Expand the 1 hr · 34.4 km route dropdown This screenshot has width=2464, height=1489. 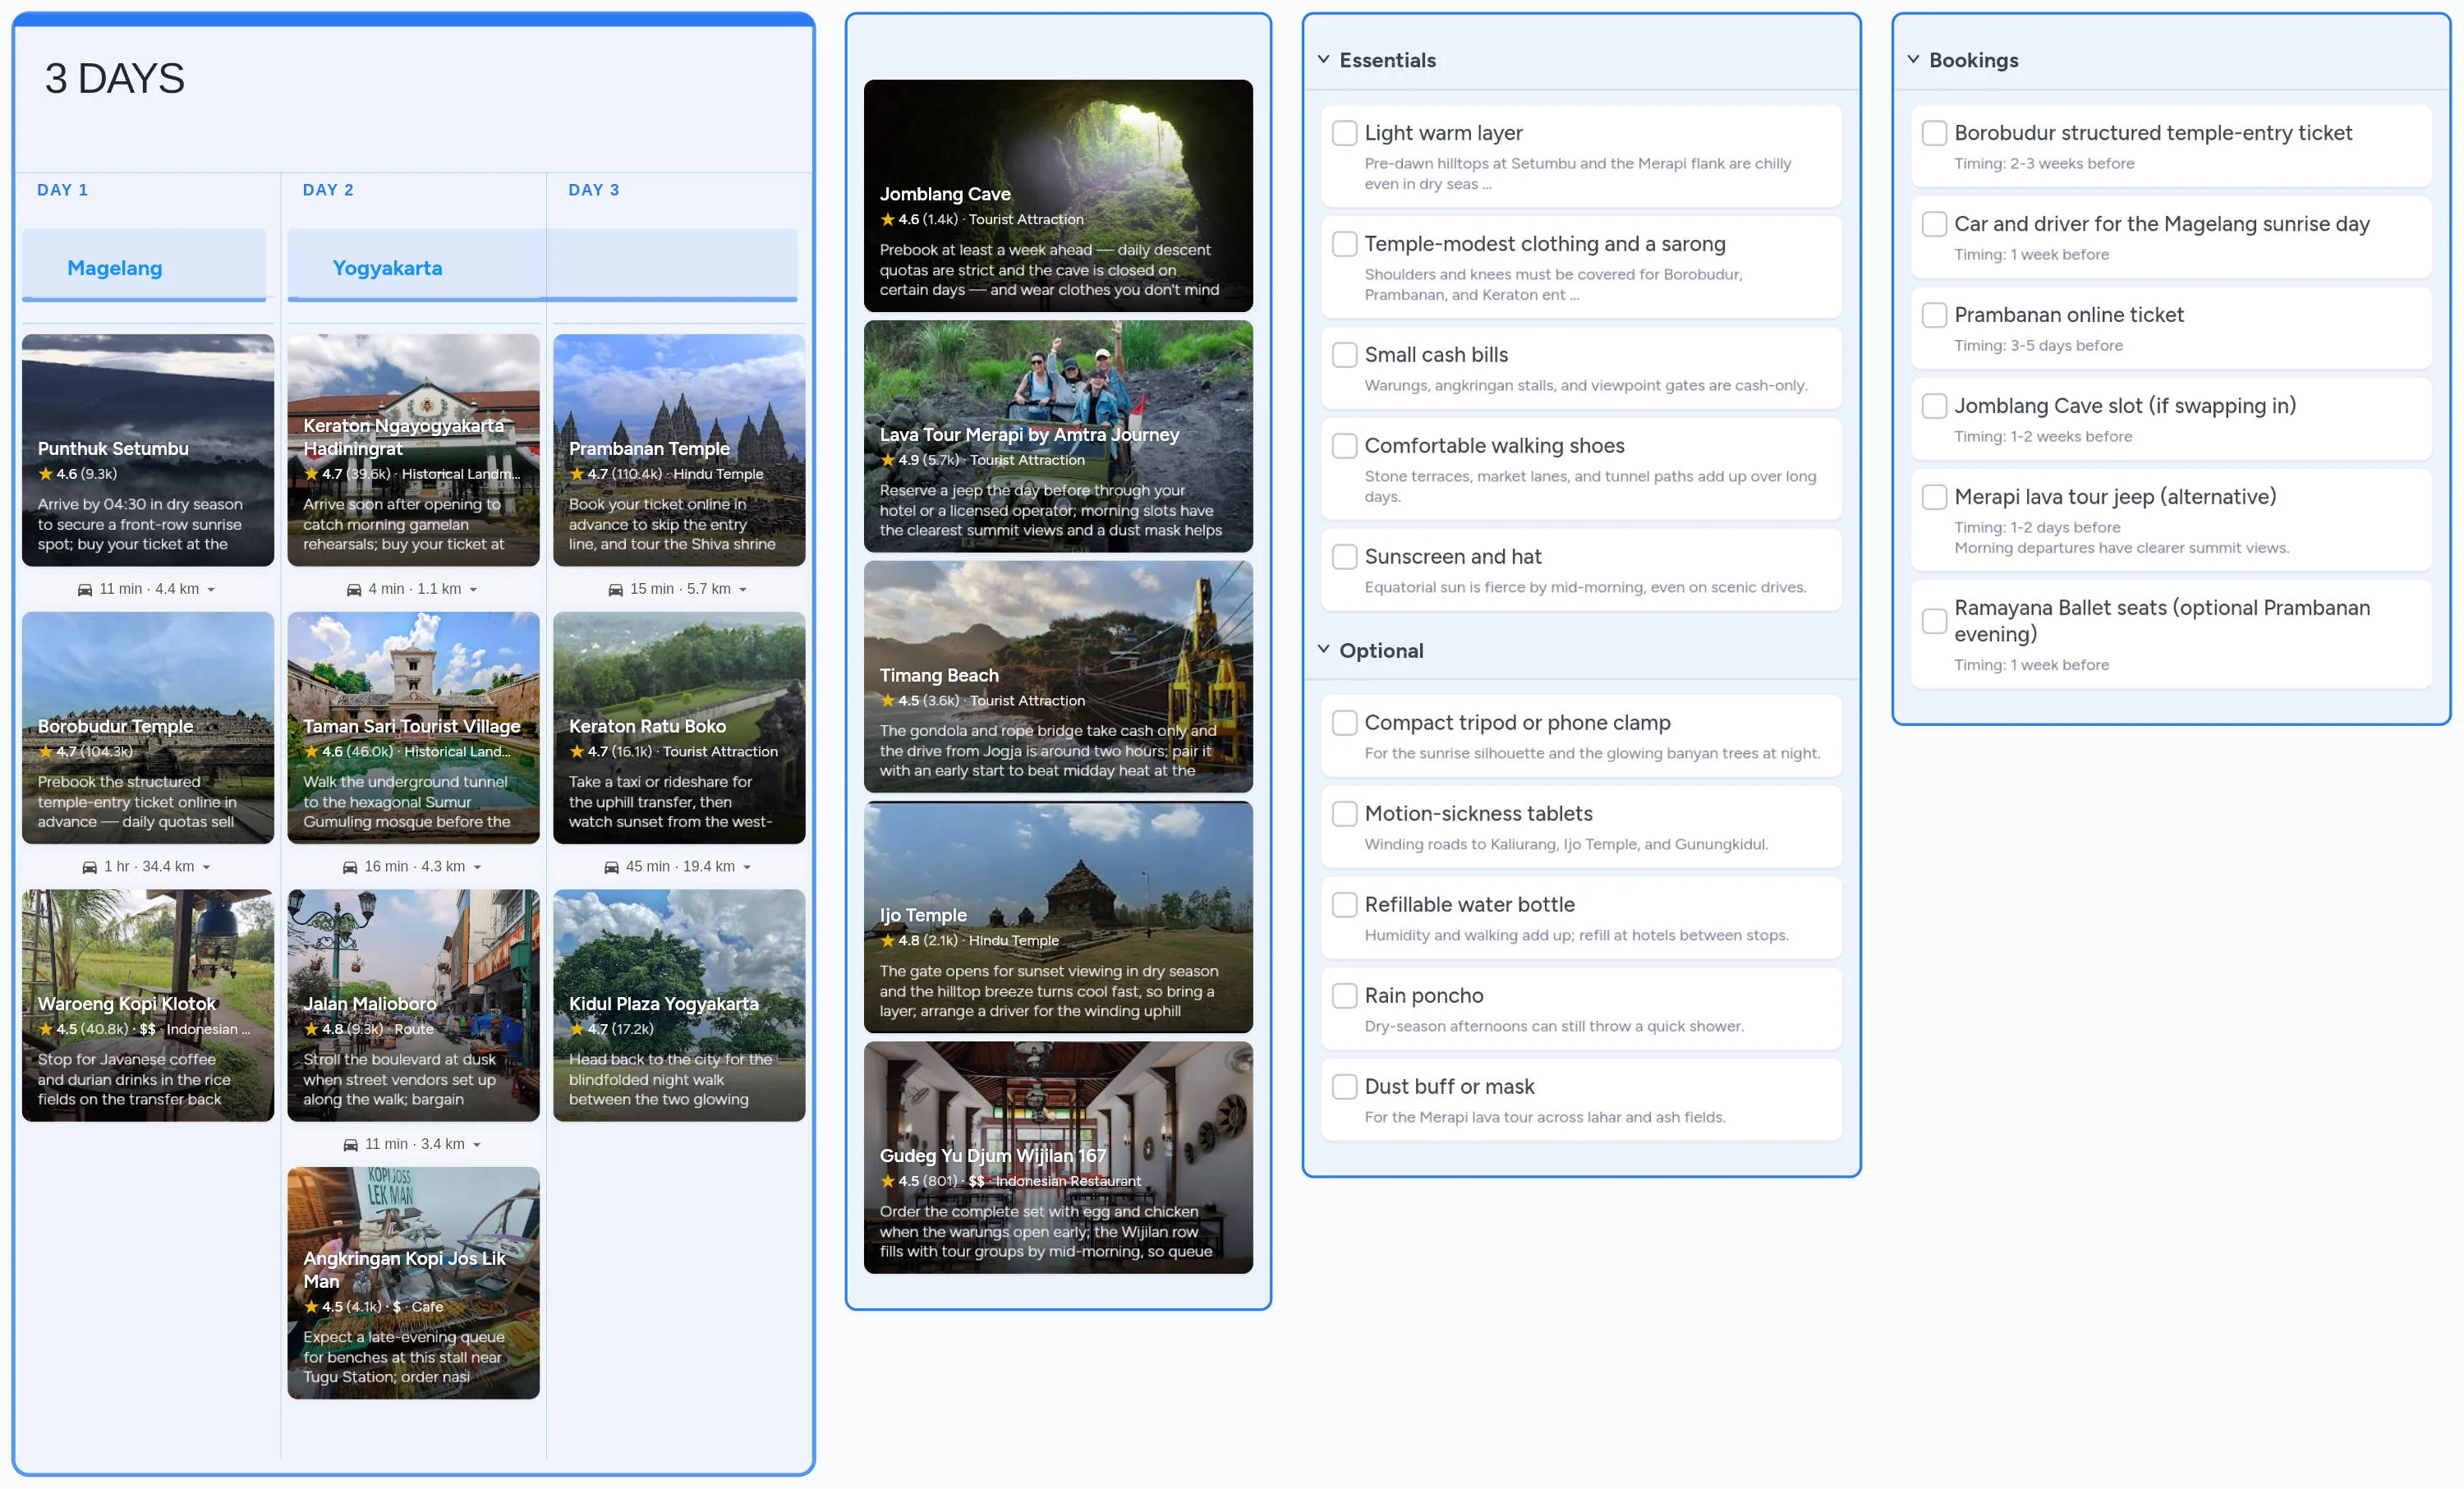[x=206, y=868]
